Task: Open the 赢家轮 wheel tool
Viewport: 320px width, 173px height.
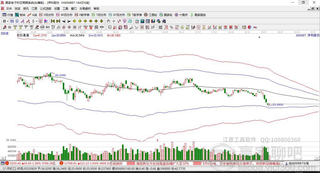Action: pyautogui.click(x=166, y=15)
